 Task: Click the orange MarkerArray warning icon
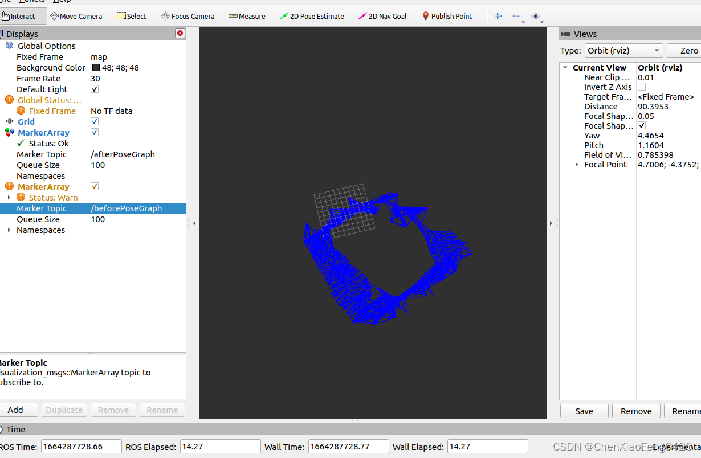tap(9, 186)
